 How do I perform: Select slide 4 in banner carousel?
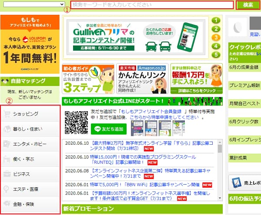coord(216,46)
